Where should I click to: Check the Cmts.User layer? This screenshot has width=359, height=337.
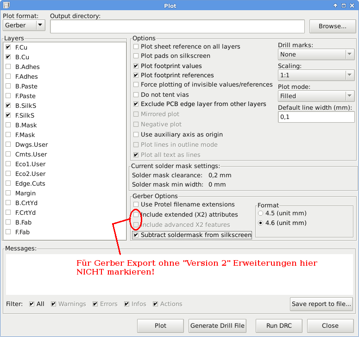[8, 154]
